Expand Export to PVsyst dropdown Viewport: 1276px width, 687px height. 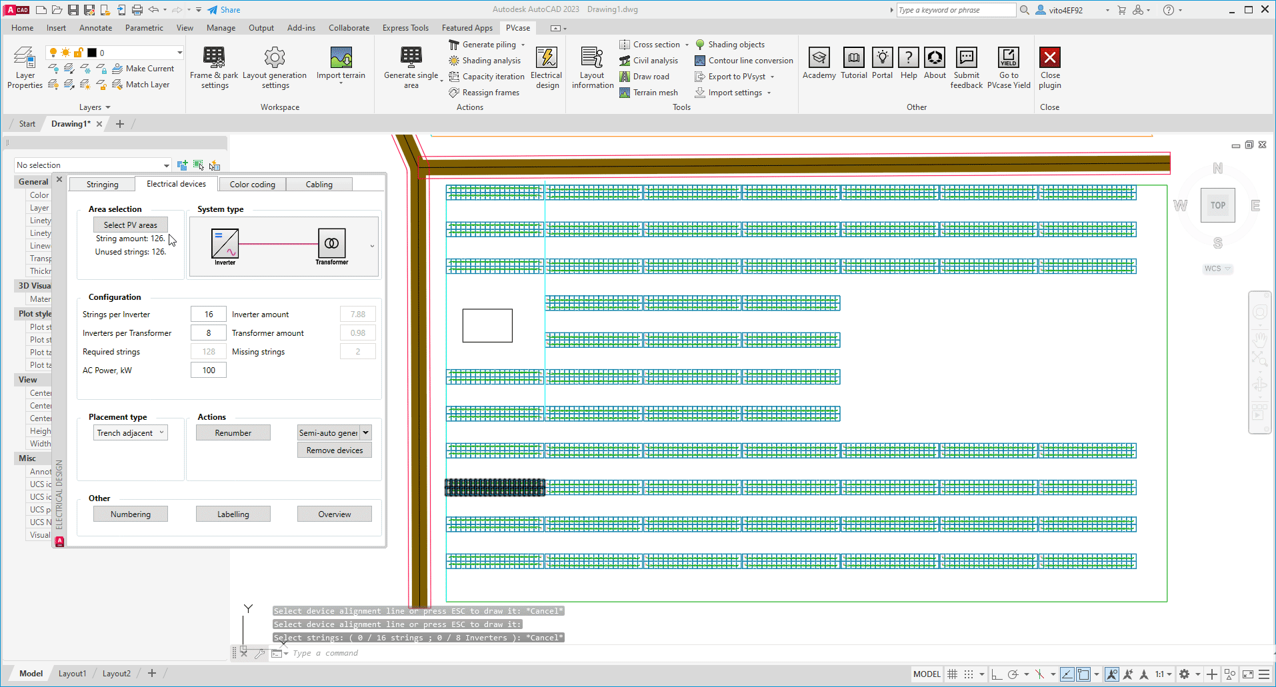click(x=772, y=77)
